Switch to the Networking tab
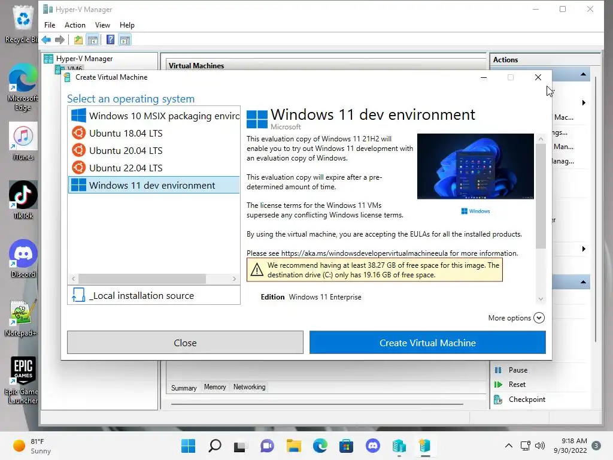Viewport: 613px width, 460px height. [250, 387]
